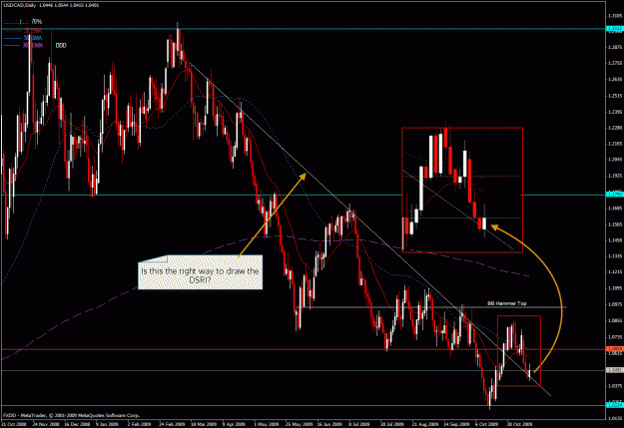
Task: Click the 18 Mar 2009 date label
Action: [204, 424]
